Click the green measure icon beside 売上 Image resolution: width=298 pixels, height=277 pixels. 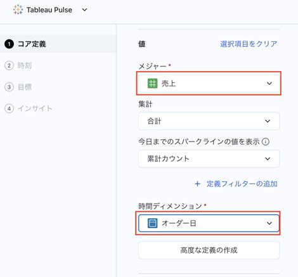click(152, 83)
